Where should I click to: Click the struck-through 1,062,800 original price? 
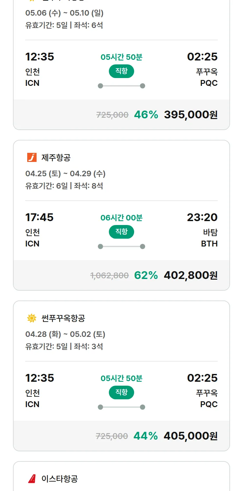point(110,276)
